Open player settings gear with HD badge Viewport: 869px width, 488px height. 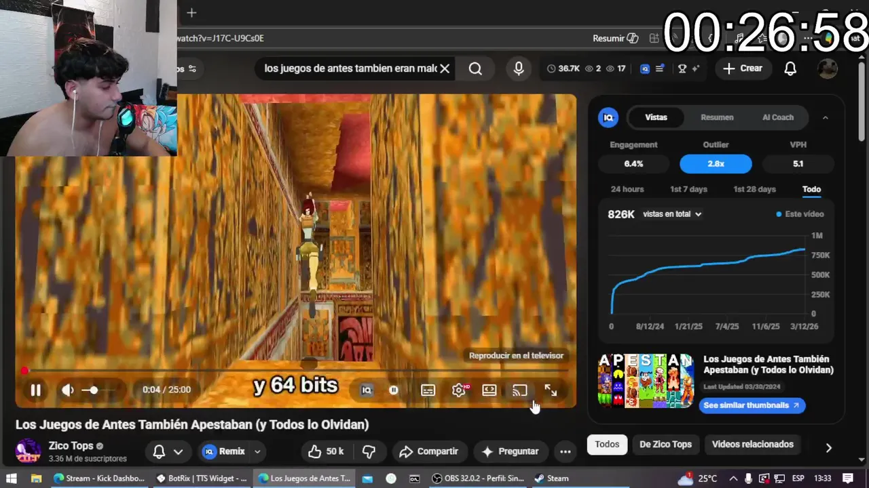pyautogui.click(x=459, y=390)
